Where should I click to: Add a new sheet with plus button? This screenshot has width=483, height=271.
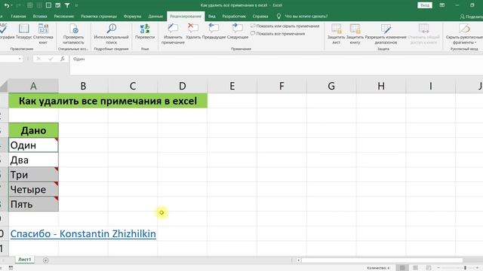click(45, 260)
